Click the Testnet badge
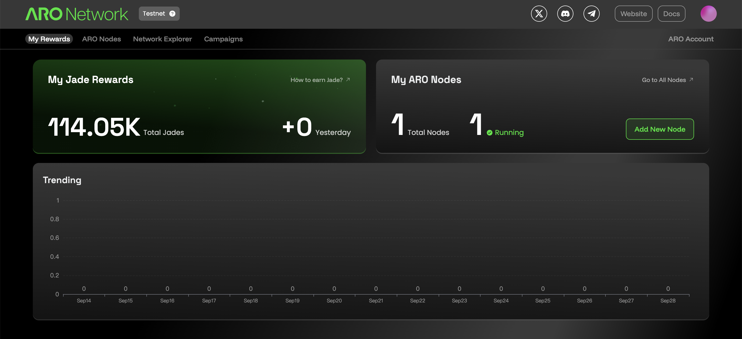742x339 pixels. tap(154, 13)
